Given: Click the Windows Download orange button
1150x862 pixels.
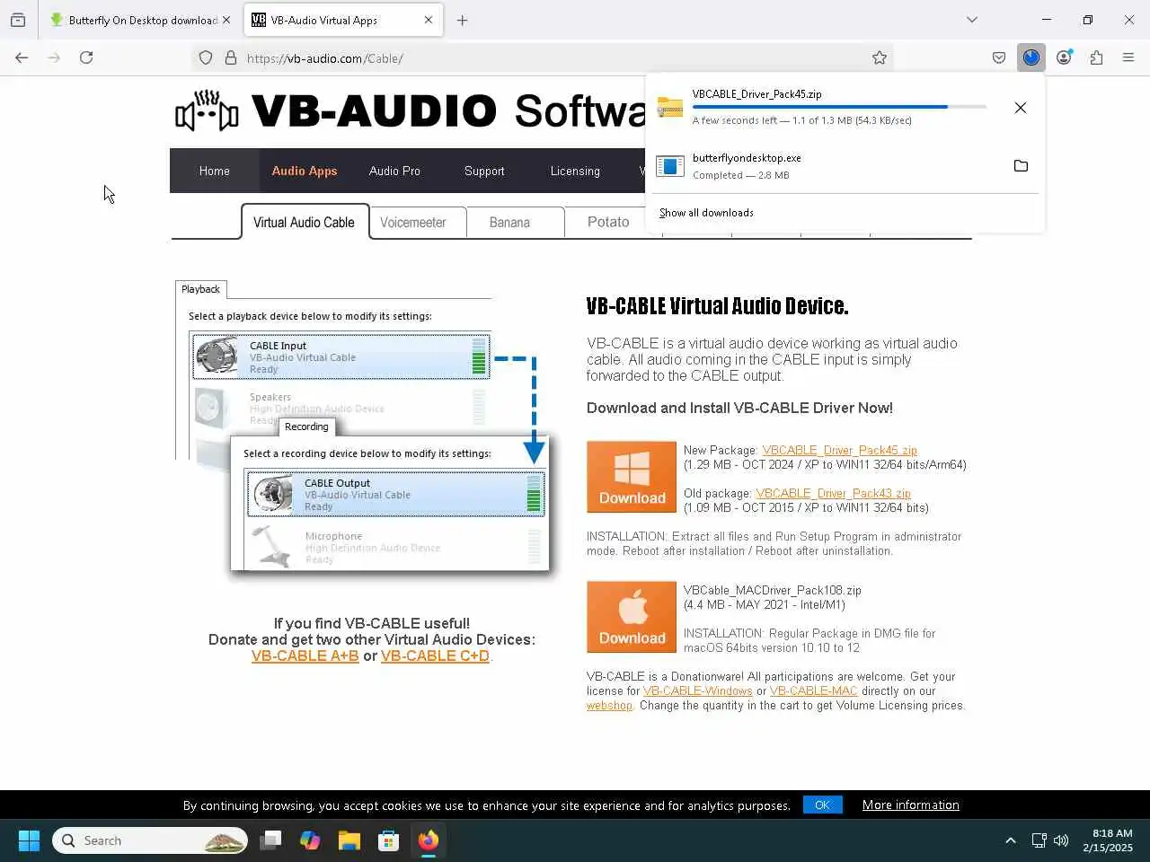Looking at the screenshot, I should point(632,477).
